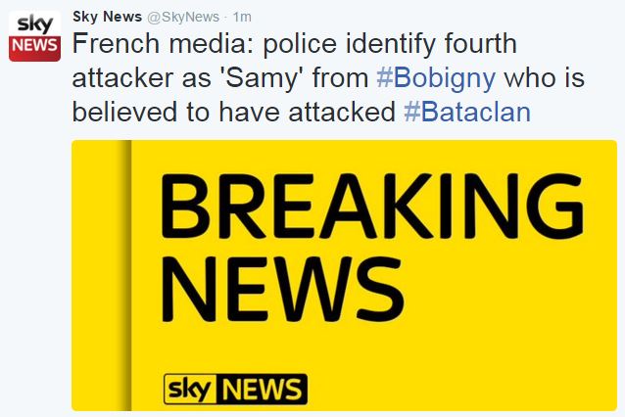Click the sky wordmark in the bottom logo

(188, 389)
